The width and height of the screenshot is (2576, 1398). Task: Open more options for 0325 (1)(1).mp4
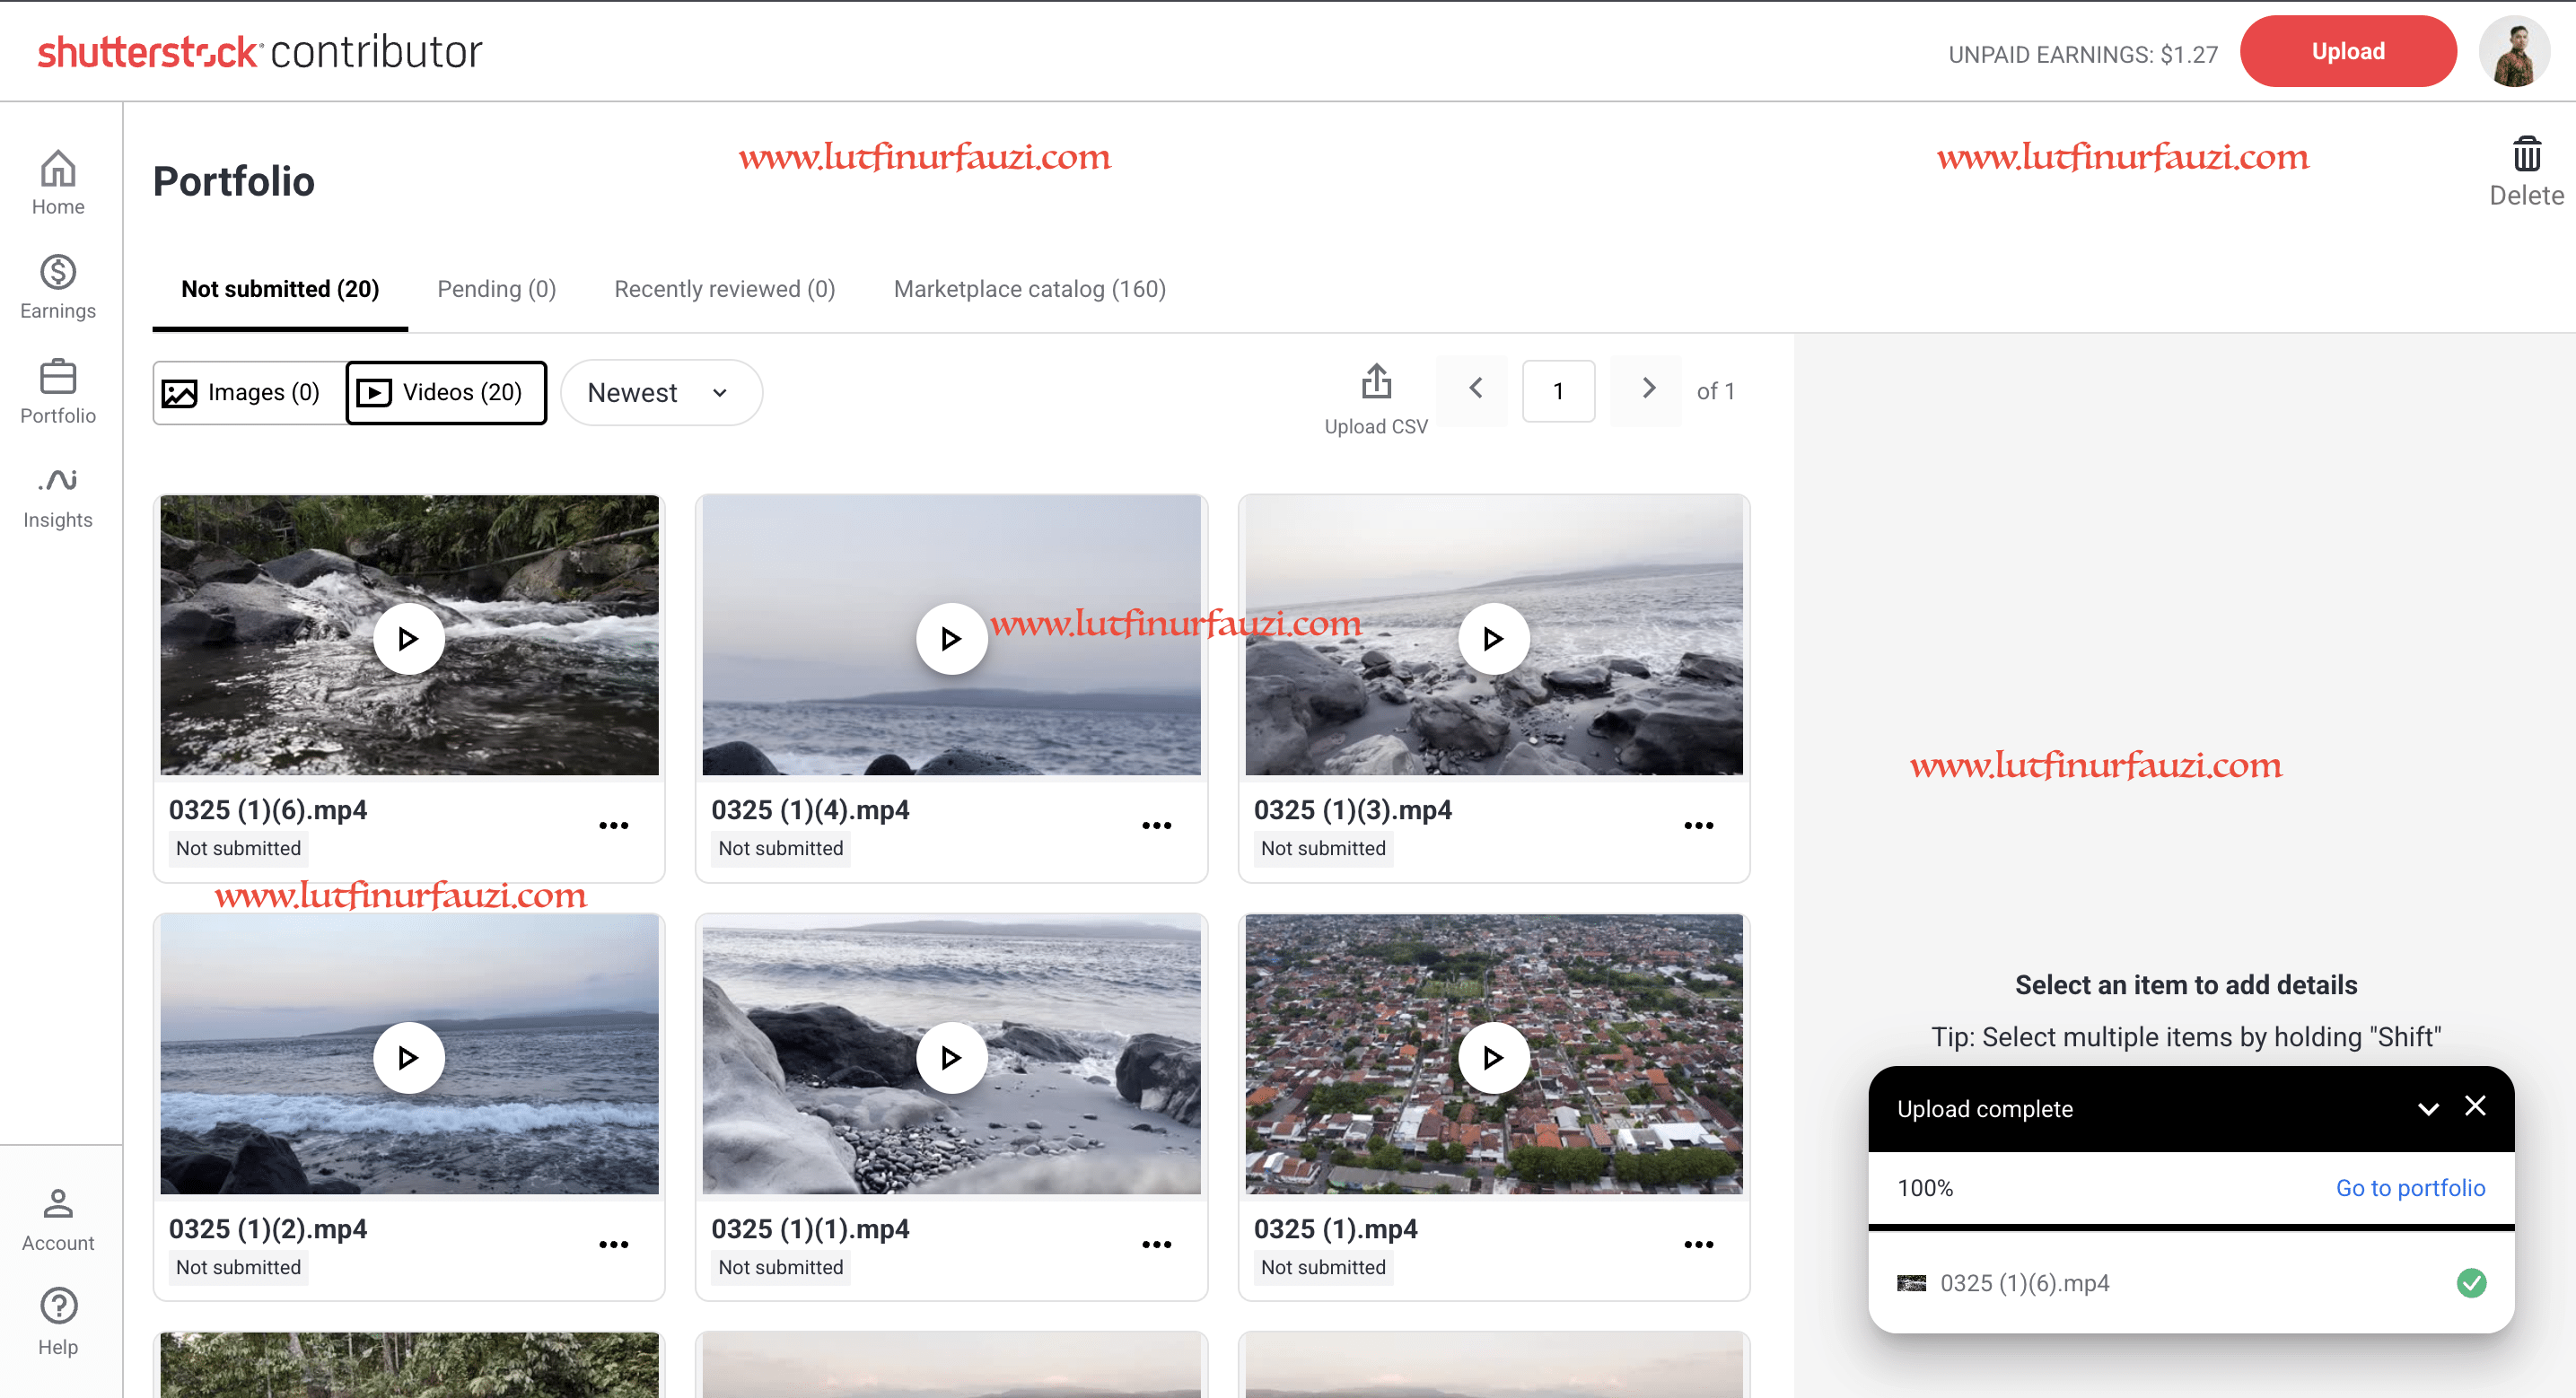click(x=1156, y=1245)
